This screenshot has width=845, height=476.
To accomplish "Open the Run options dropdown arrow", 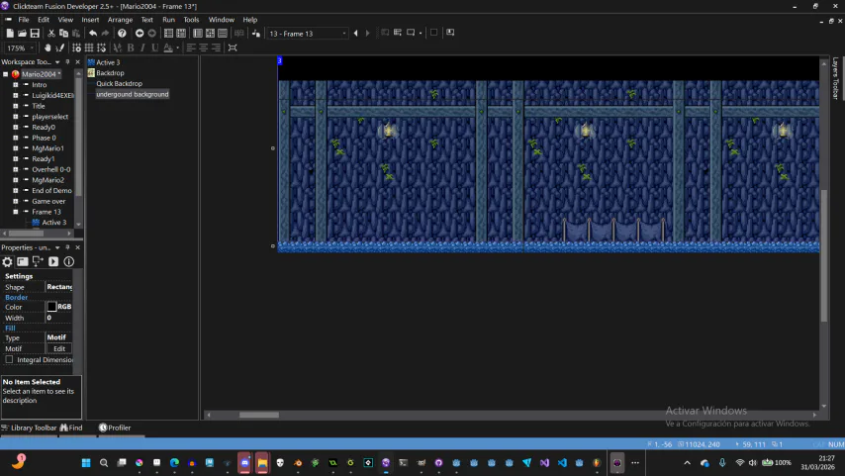I will pos(421,33).
